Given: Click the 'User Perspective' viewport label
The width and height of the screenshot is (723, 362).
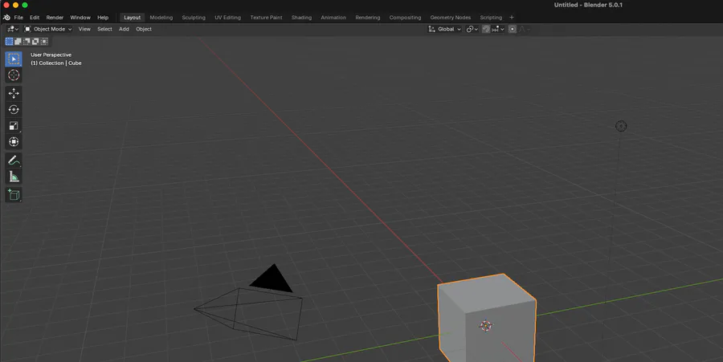Looking at the screenshot, I should coord(51,55).
